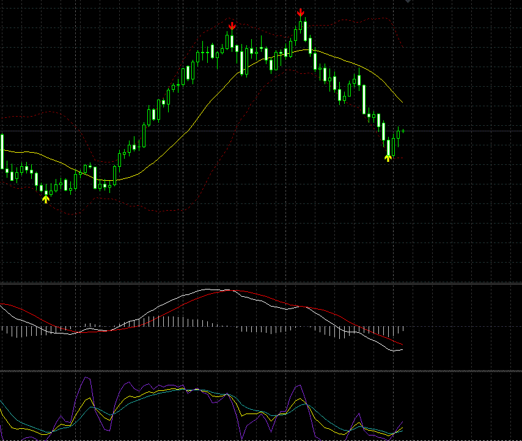Viewport: 522px width, 441px height.
Task: Select the red sell arrow at the first peak
Action: coord(232,26)
